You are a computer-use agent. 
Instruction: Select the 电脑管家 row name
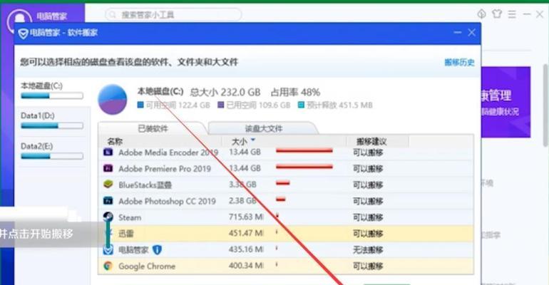coord(133,249)
